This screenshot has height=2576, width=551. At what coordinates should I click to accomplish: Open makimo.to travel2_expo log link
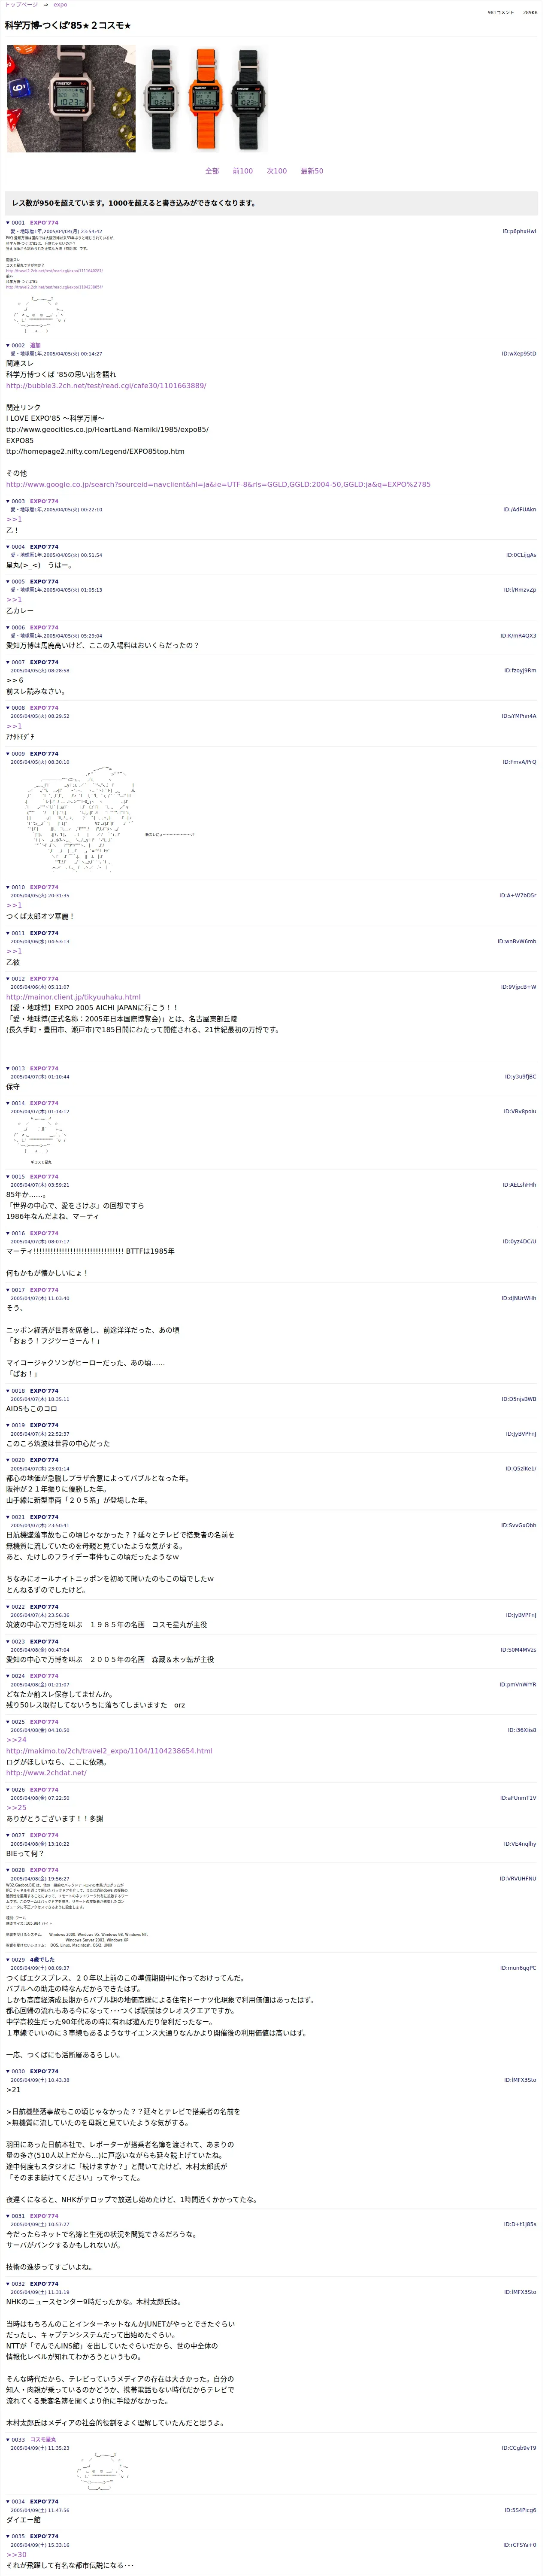(109, 1750)
